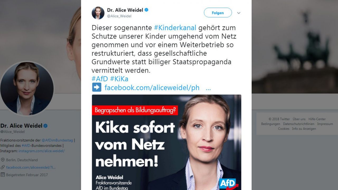This screenshot has height=190, width=338.
Task: Click the verified badge beside tweet author name
Action: (146, 10)
